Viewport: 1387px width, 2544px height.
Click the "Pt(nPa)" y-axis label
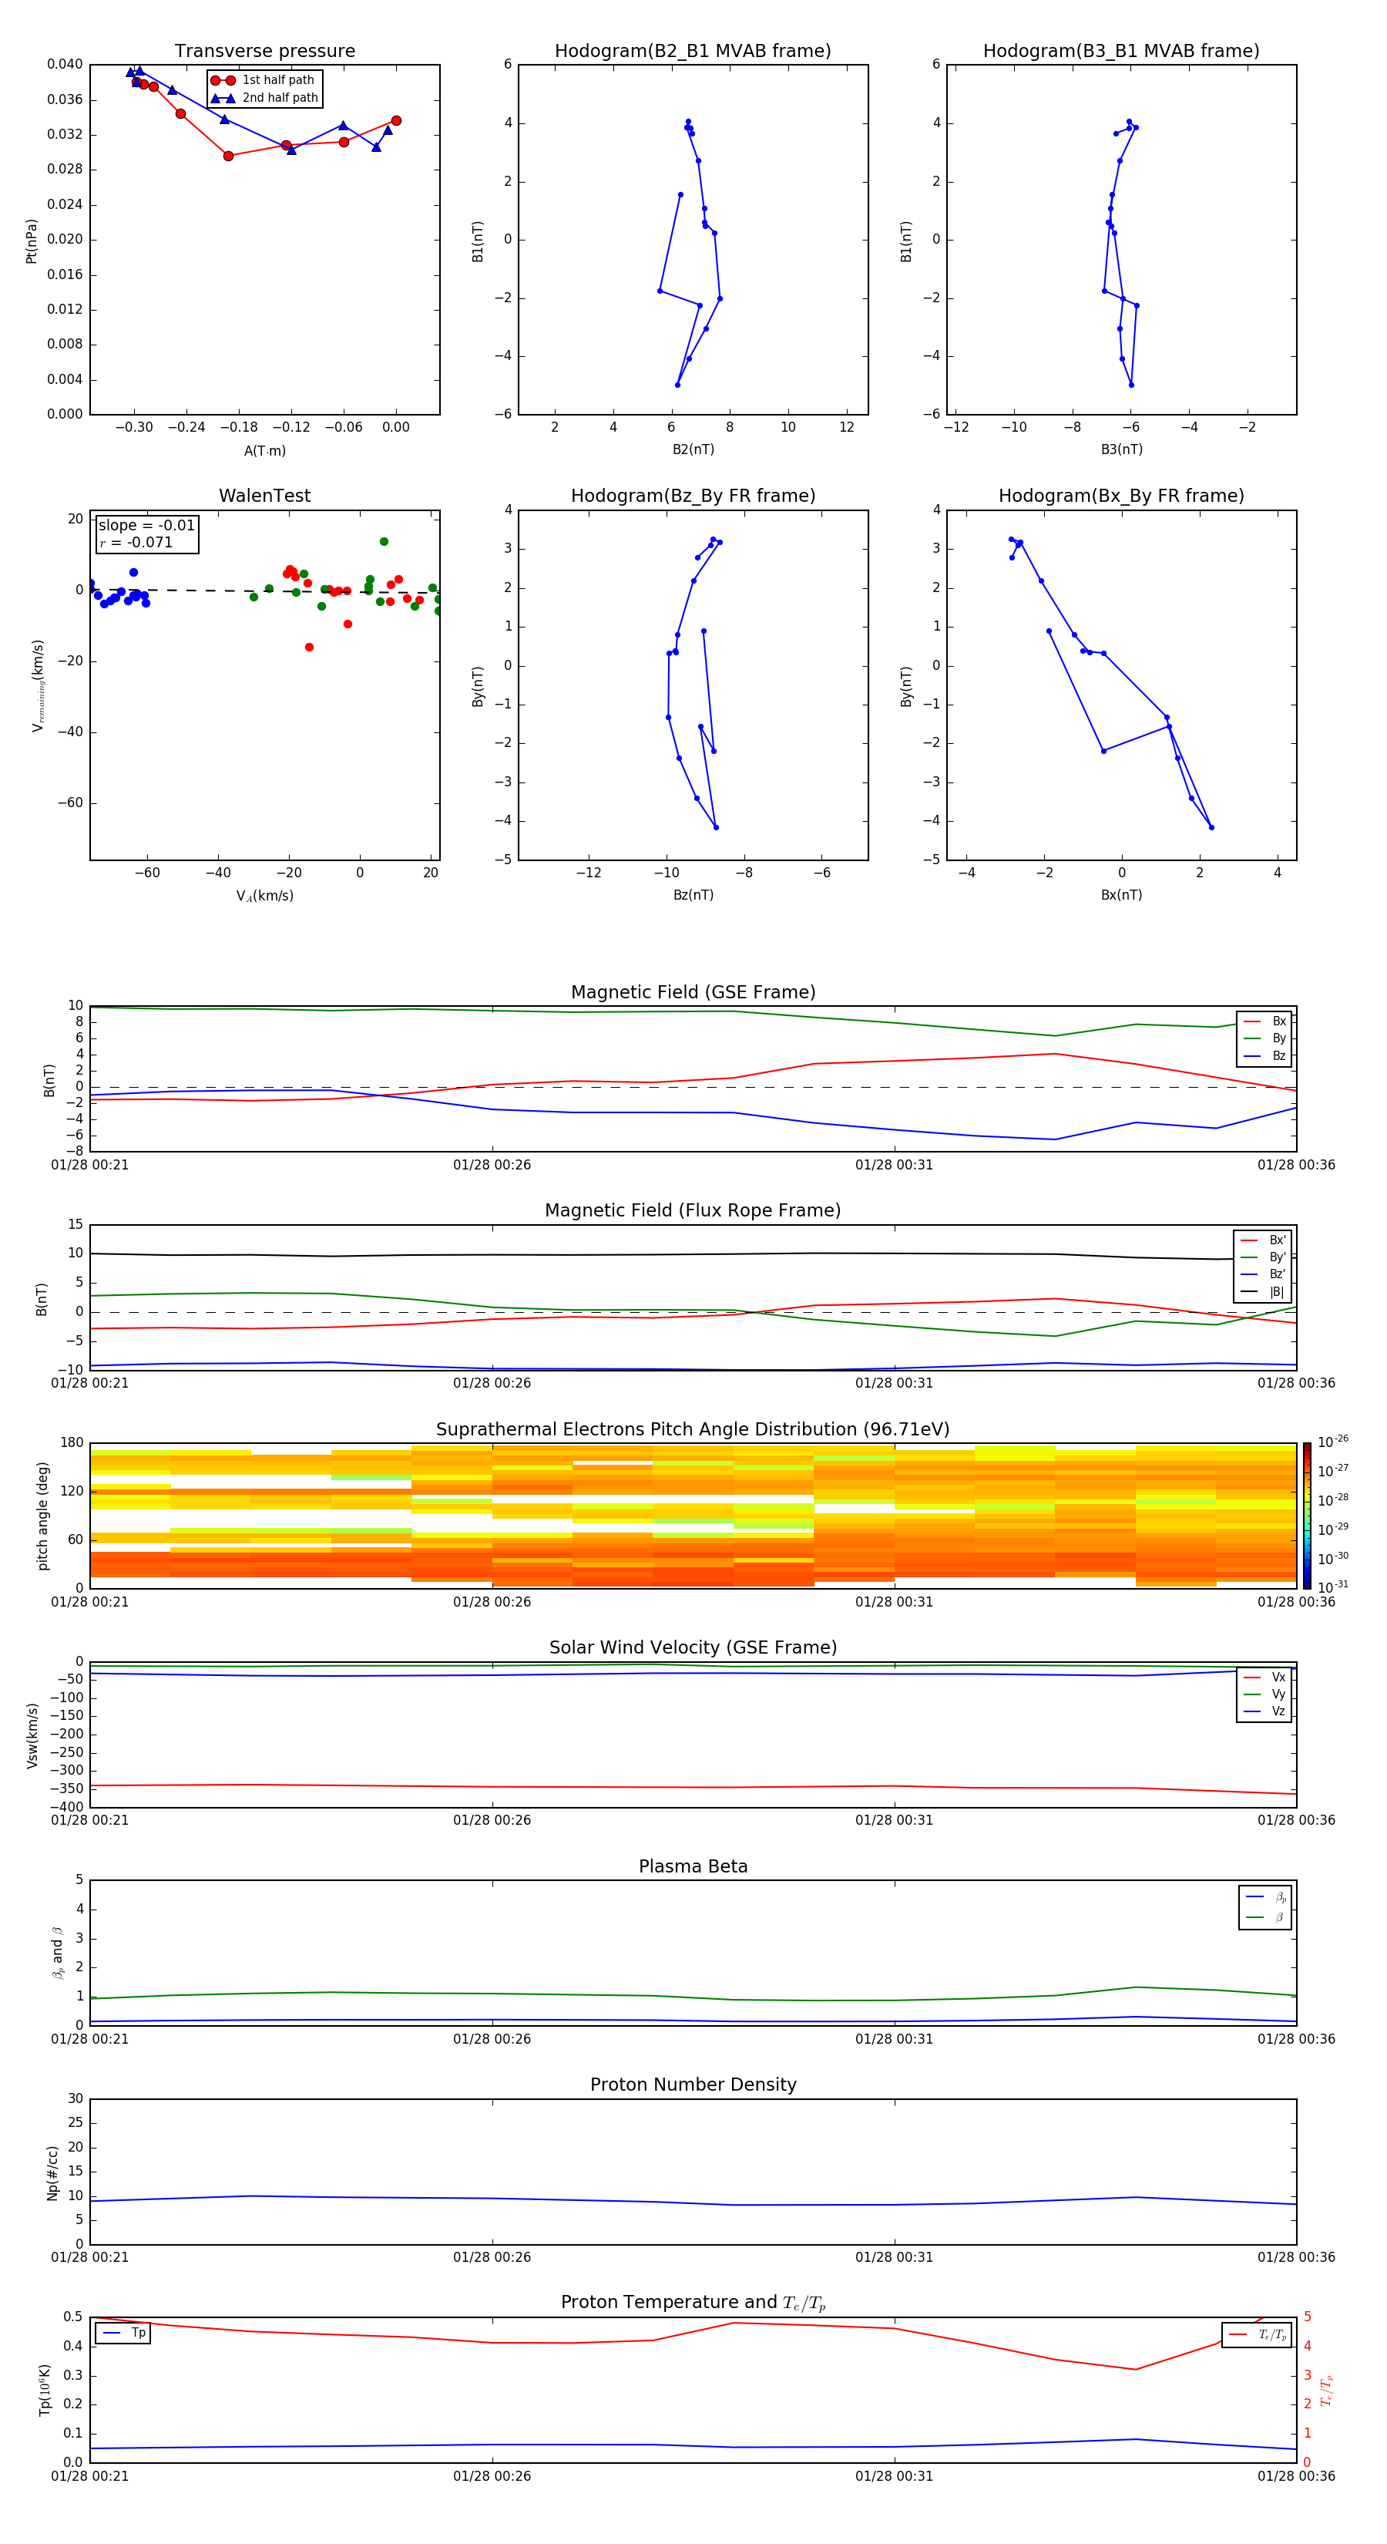(32, 241)
